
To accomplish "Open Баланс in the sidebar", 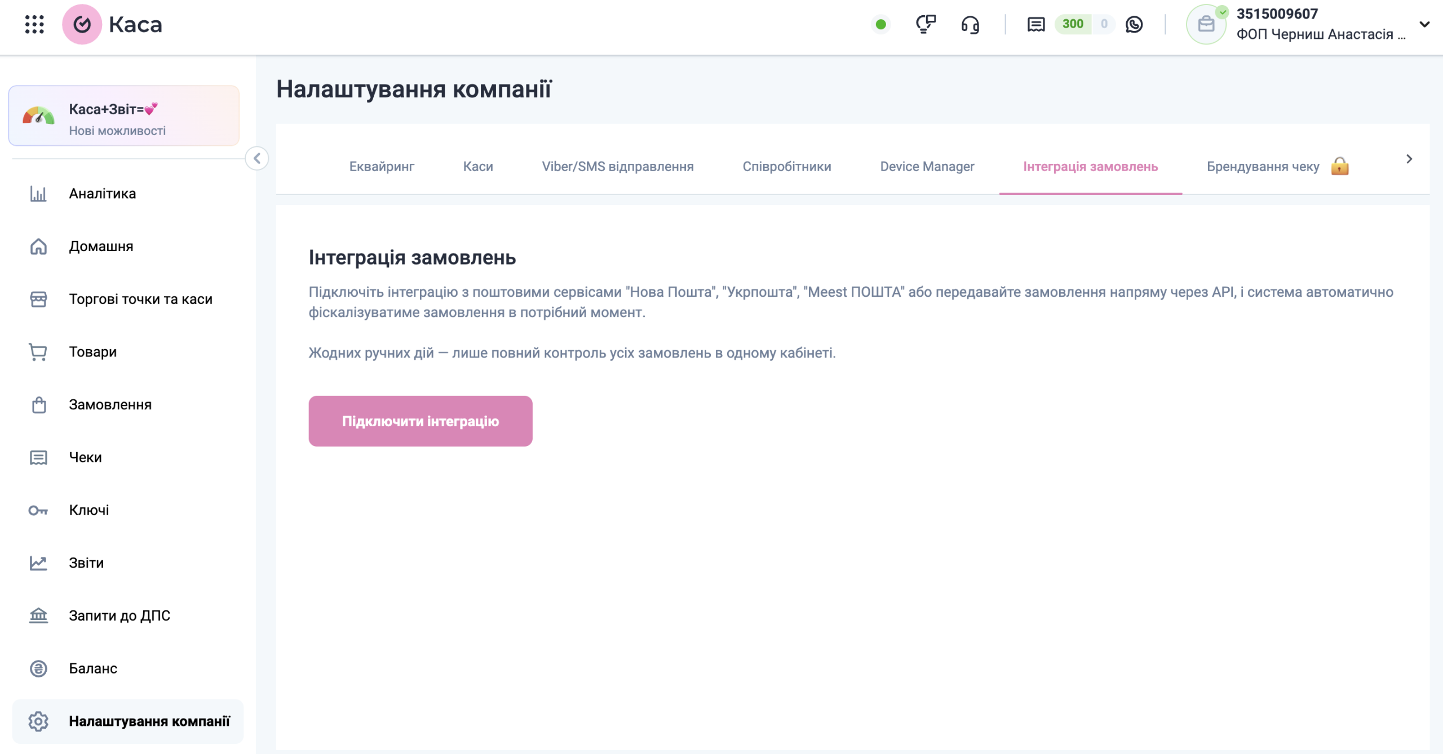I will click(x=93, y=668).
